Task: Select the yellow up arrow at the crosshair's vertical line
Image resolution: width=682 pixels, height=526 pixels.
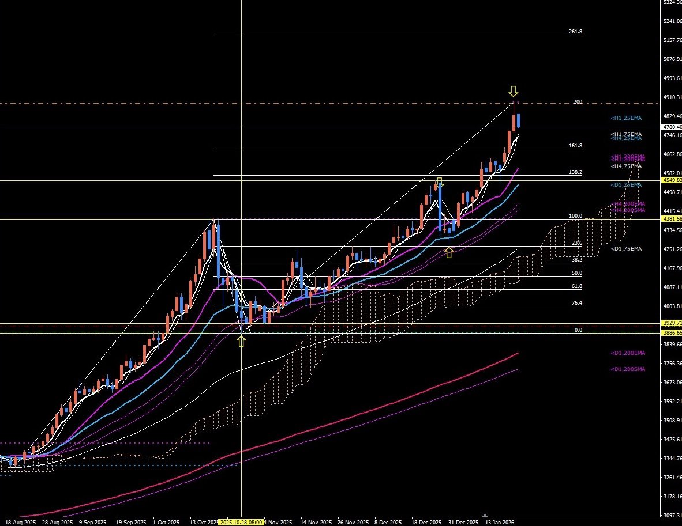Action: (x=241, y=342)
